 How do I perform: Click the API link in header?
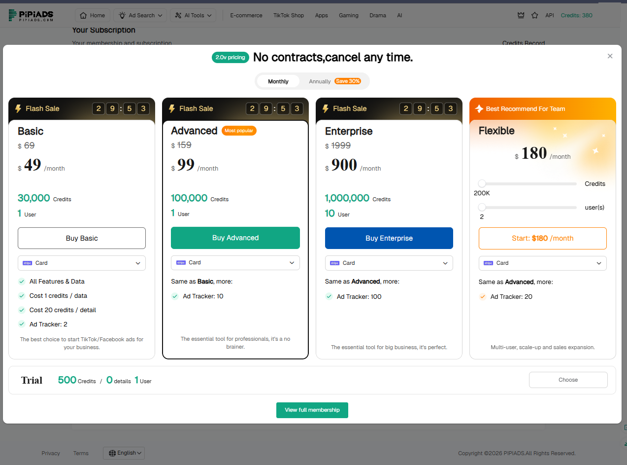coord(550,15)
